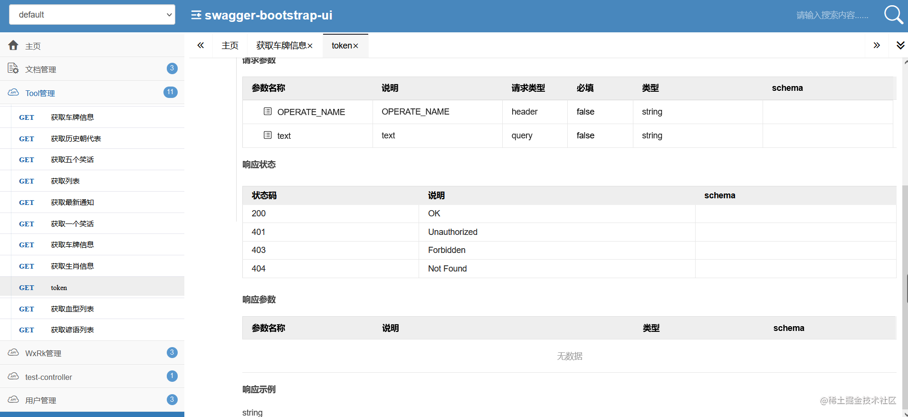Click the WxRk管理 API cloud icon
908x417 pixels.
13,352
